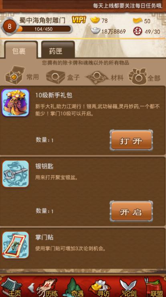166x297 pixels.
Task: Click 打开 button for newbie gift pack
Action: (x=131, y=140)
